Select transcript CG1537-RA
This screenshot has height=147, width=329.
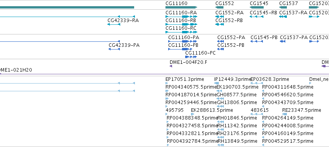tap(293, 13)
